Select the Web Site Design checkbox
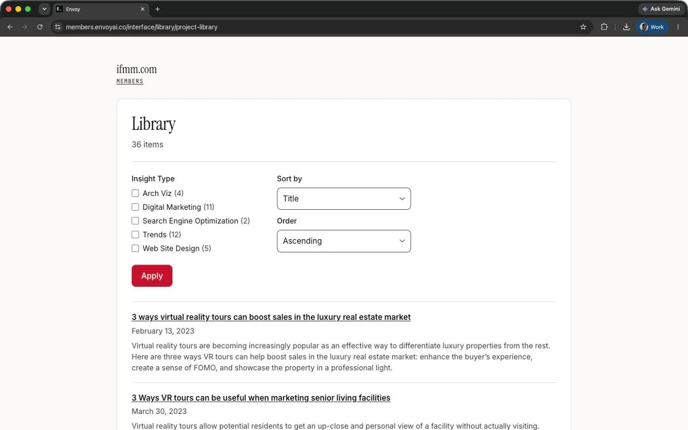688x430 pixels. click(135, 248)
